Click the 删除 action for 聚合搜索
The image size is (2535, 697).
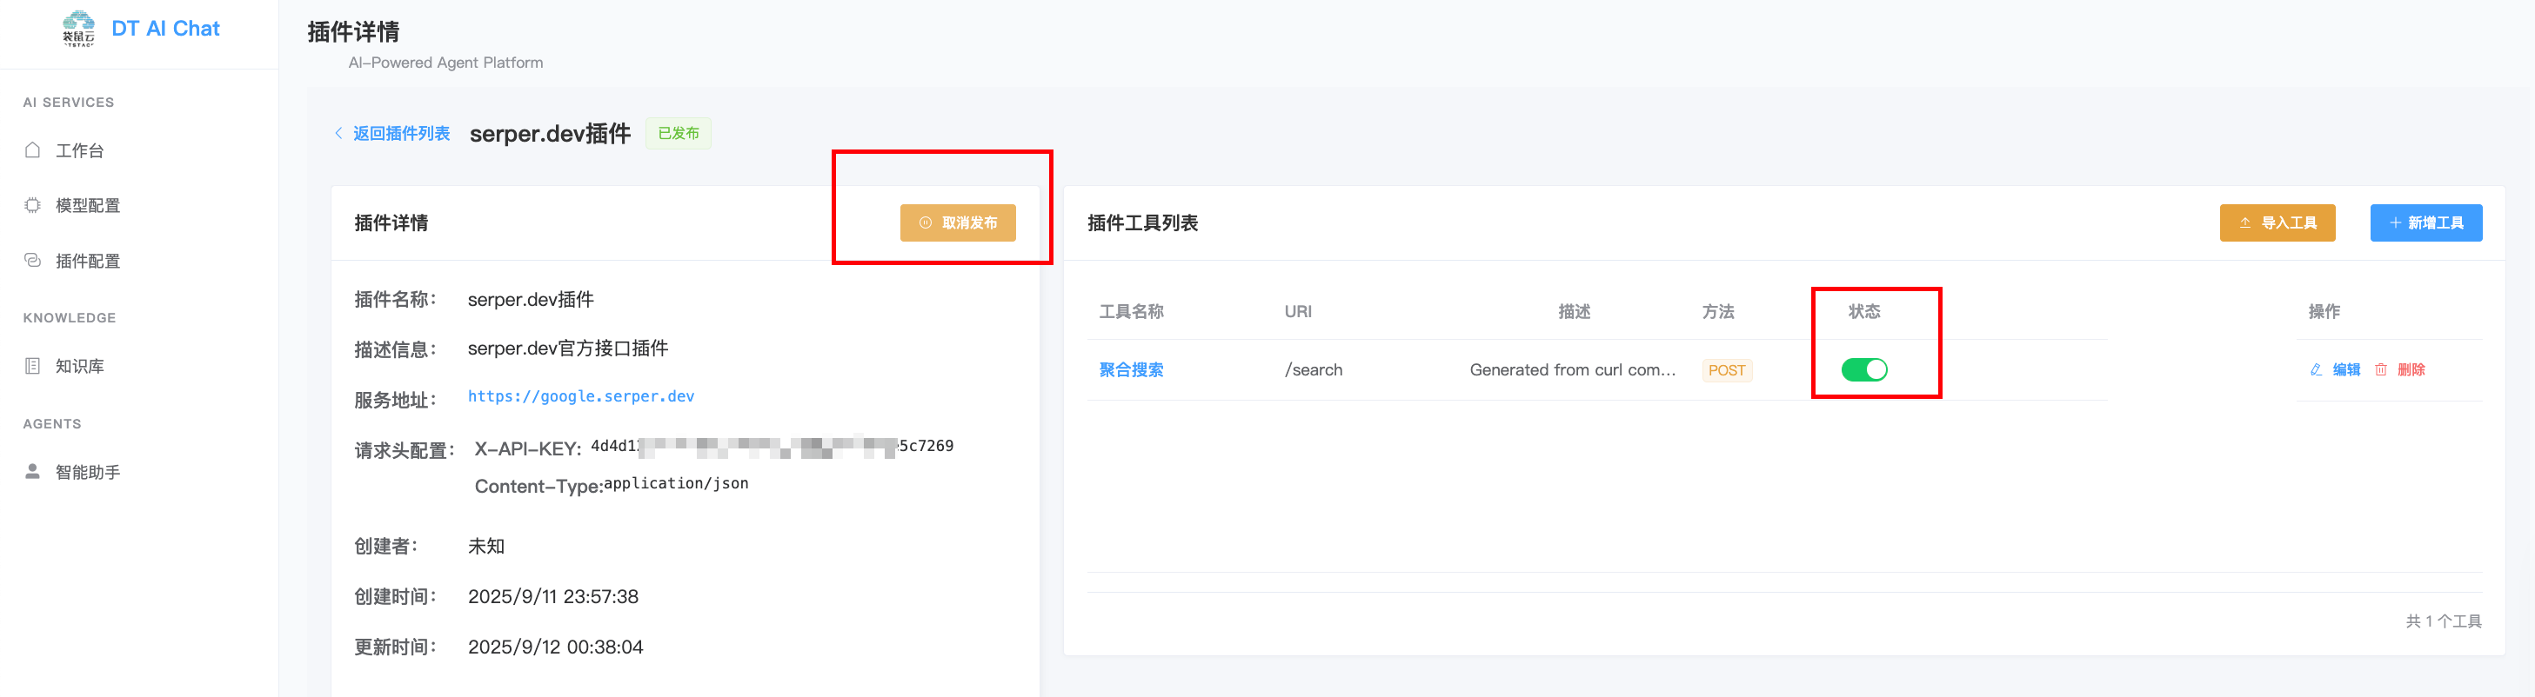(2411, 369)
